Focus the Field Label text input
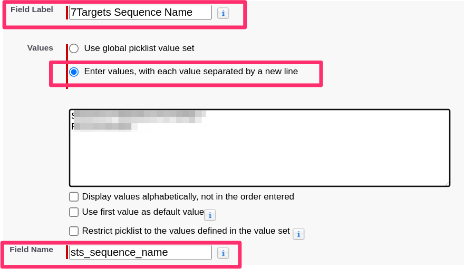Image resolution: width=464 pixels, height=269 pixels. [140, 13]
